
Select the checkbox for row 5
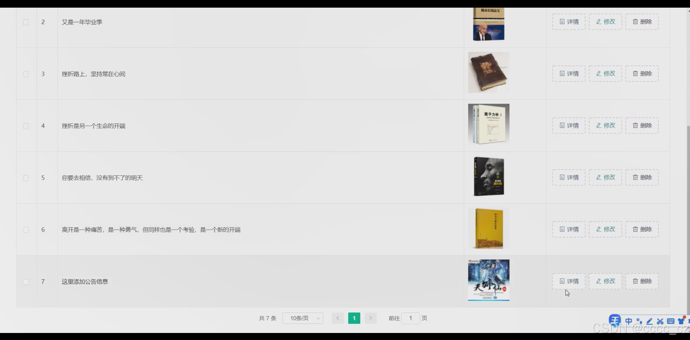[x=26, y=178]
